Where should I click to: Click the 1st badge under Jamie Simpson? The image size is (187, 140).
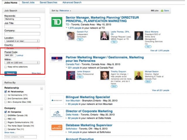click(80, 77)
